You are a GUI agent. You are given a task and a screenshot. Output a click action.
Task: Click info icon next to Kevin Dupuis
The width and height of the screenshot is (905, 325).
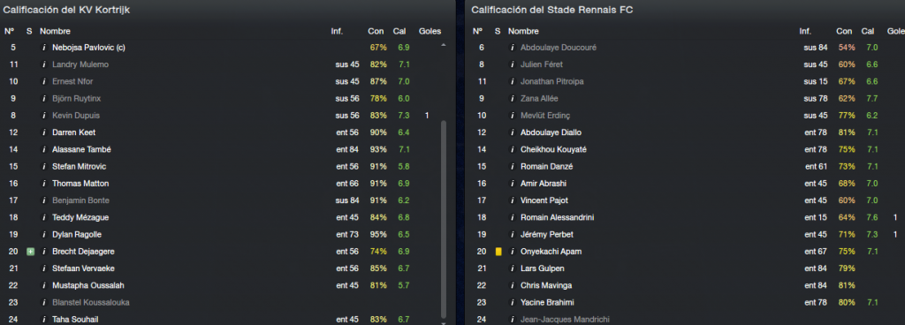[44, 115]
